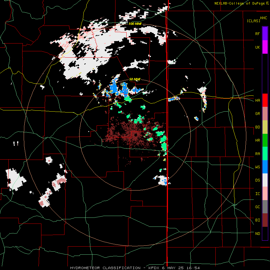Click the [CLAS] units label
270x270 pixels.
(253, 21)
